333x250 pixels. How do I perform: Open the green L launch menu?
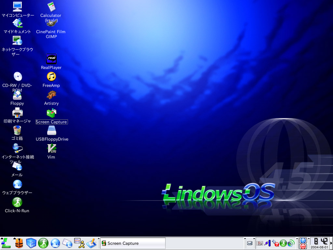6,243
